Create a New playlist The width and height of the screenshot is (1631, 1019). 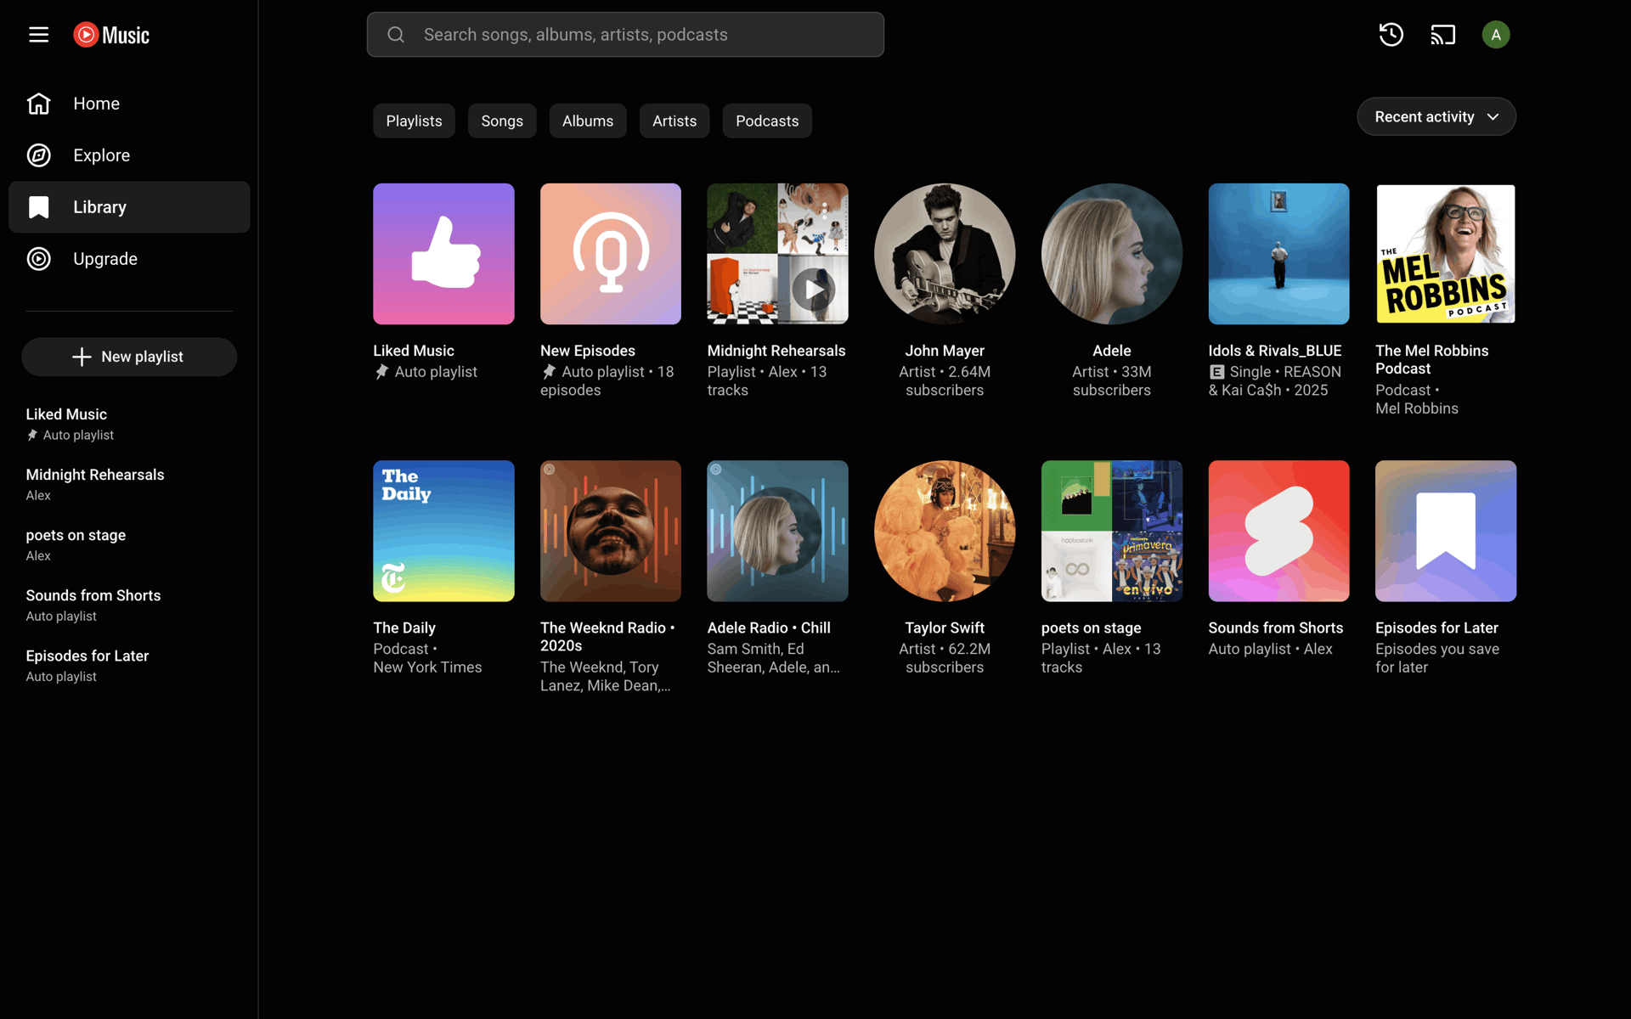(x=129, y=357)
